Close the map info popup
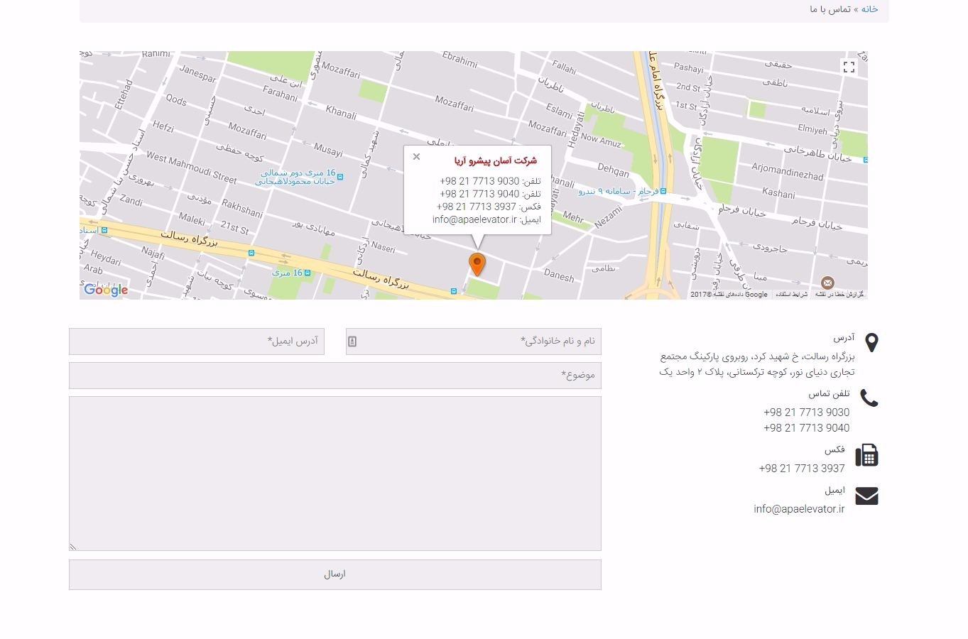Screen dimensions: 968x639 [417, 157]
